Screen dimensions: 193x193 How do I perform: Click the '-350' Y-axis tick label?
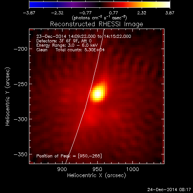tap(20, 154)
